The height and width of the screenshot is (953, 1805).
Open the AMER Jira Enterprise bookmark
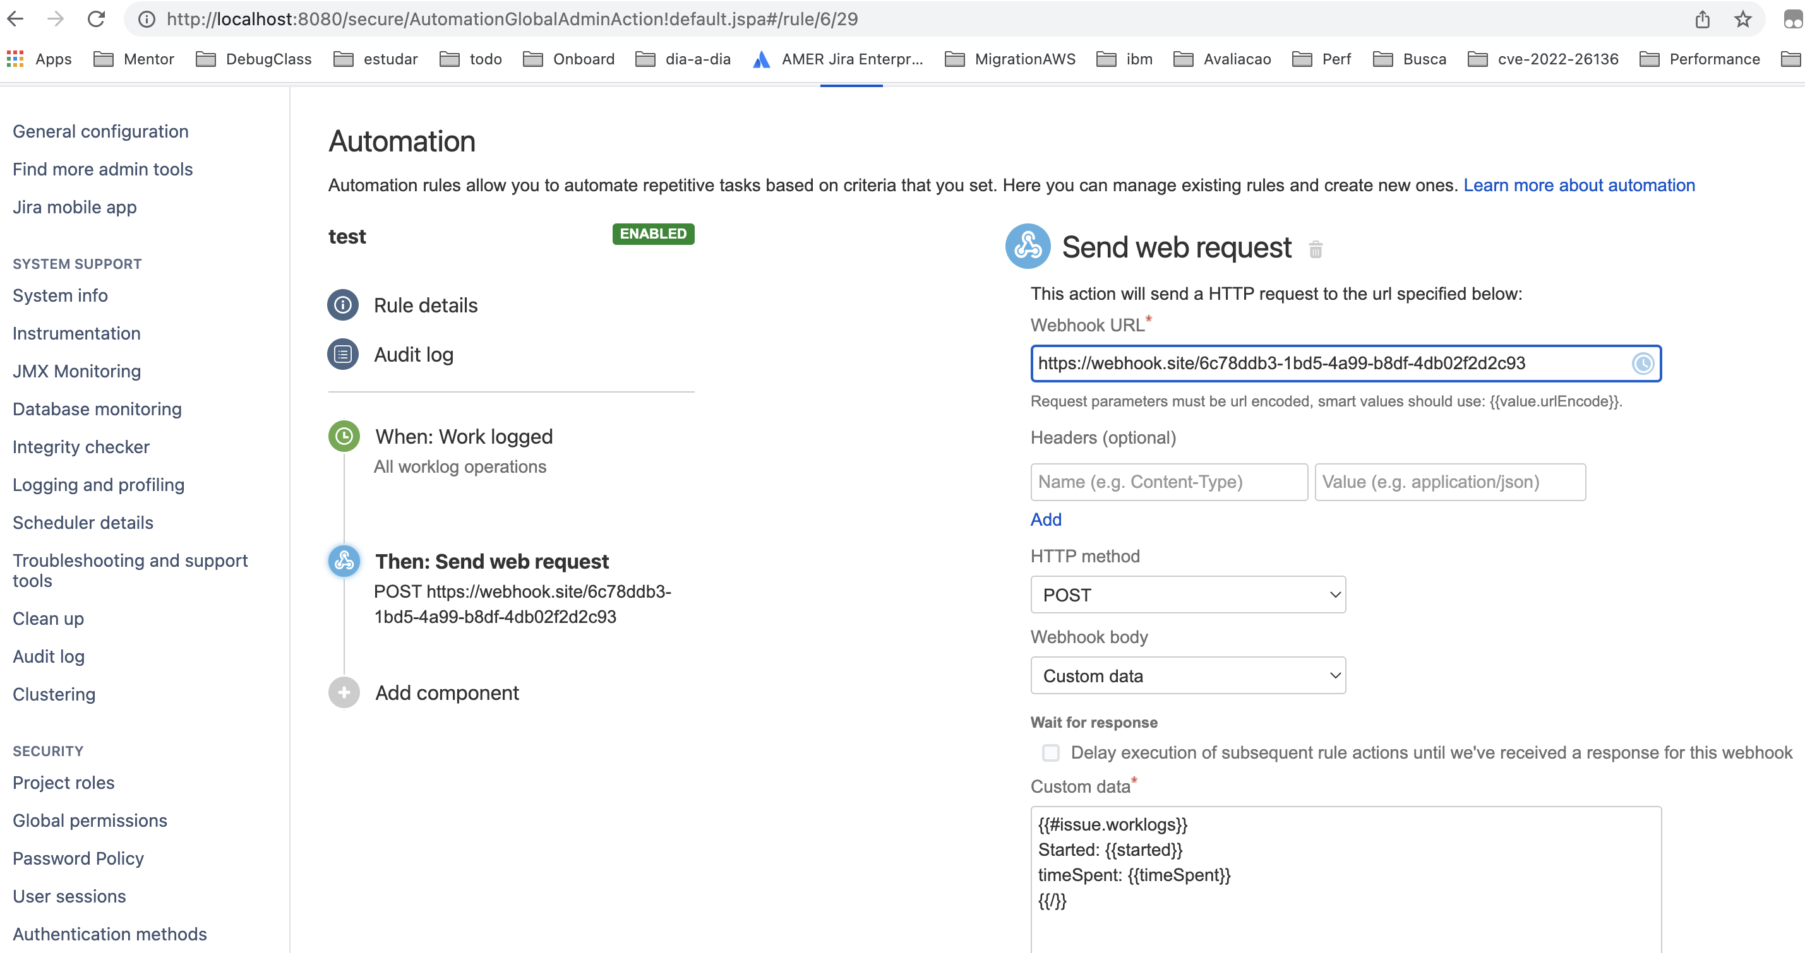(838, 59)
